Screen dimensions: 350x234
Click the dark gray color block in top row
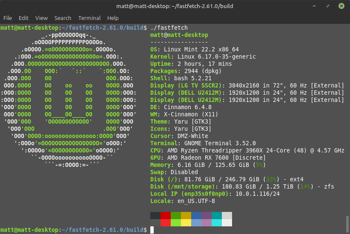[x=155, y=215]
